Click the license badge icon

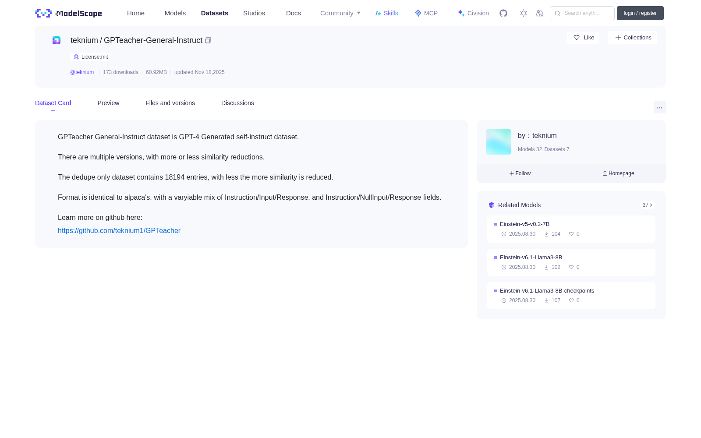coord(76,57)
